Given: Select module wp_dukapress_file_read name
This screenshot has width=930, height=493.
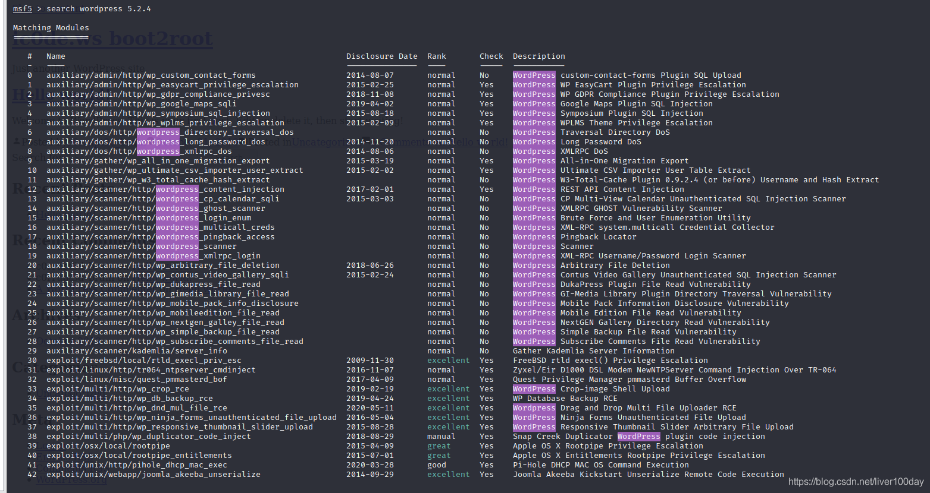Looking at the screenshot, I should tap(154, 285).
